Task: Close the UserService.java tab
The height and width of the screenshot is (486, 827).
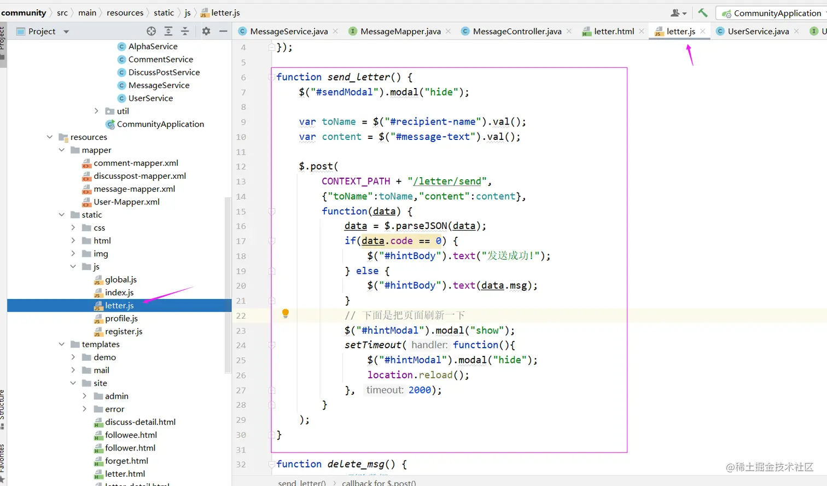Action: click(796, 31)
